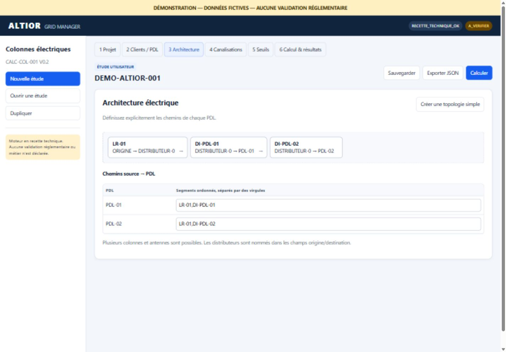Open the 1 Projet tab
The image size is (506, 352).
point(108,49)
